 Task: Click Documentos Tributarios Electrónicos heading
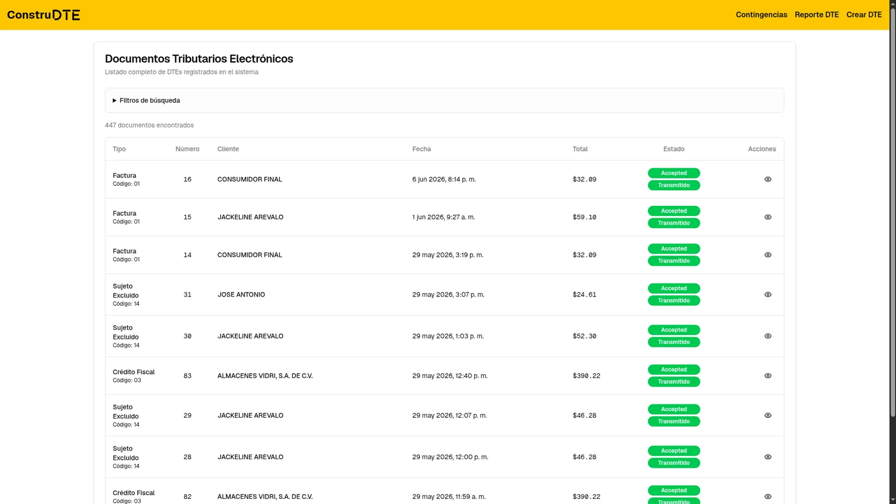pos(199,59)
